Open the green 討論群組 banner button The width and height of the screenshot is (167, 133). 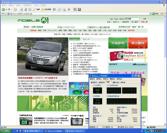click(x=118, y=43)
